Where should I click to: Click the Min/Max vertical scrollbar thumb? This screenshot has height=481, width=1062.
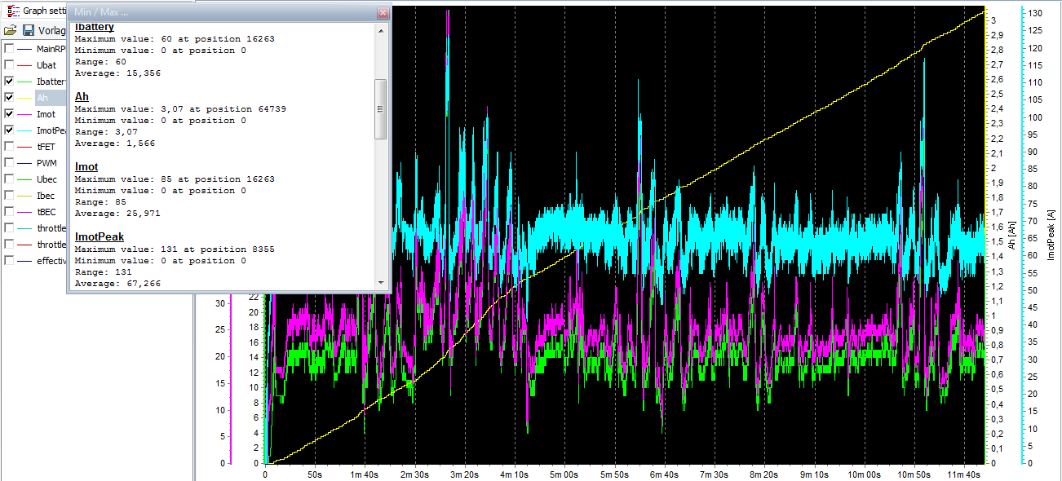click(380, 109)
